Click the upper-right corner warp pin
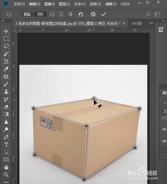Screen dimensions: 167x184 [139, 108]
